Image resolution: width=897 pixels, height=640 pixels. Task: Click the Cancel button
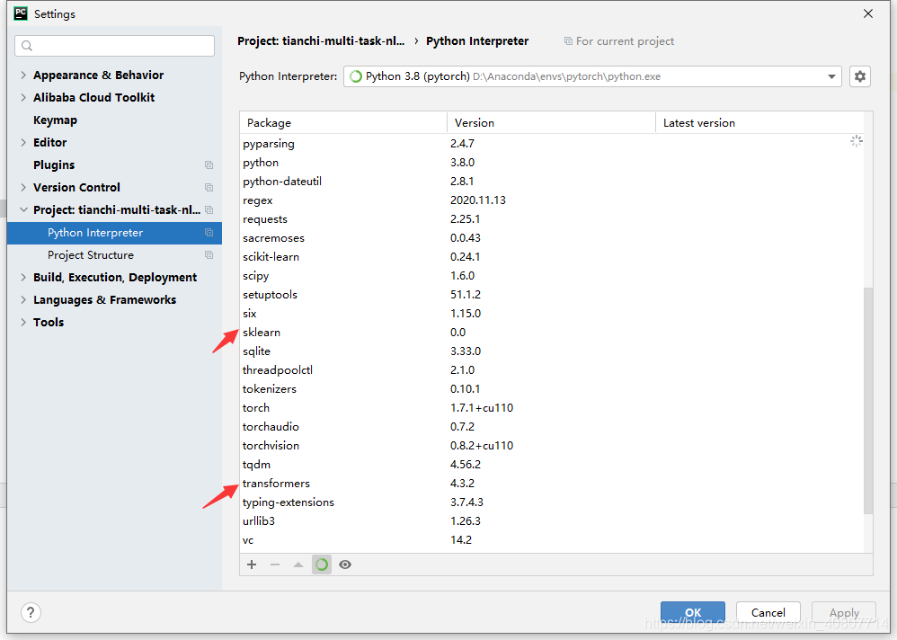(768, 612)
